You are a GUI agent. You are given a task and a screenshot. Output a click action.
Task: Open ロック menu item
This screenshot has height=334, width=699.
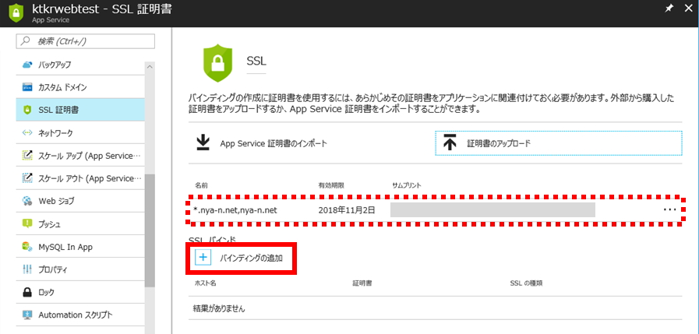(x=79, y=292)
